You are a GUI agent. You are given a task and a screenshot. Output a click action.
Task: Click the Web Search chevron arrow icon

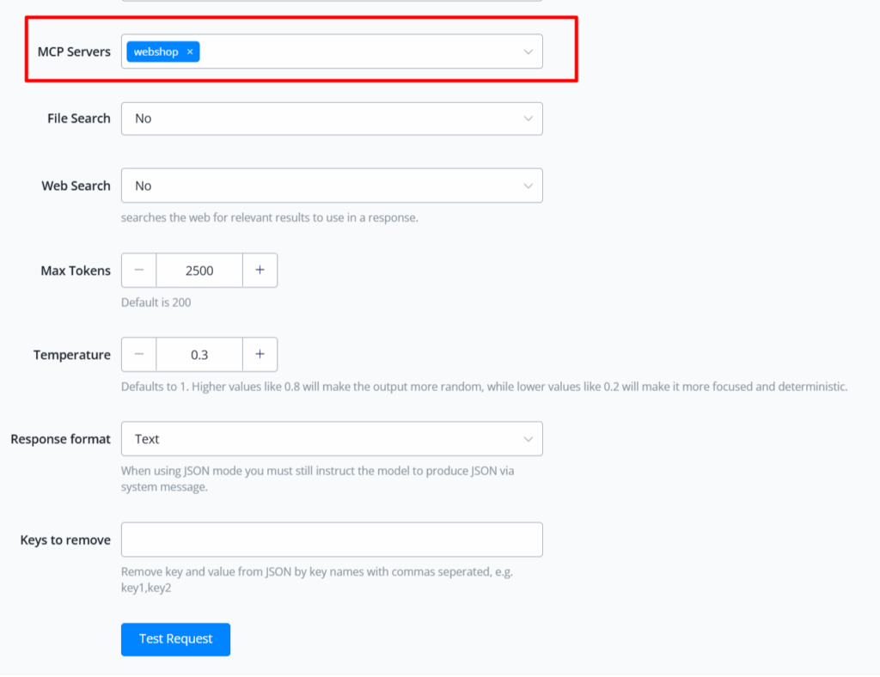click(x=529, y=186)
